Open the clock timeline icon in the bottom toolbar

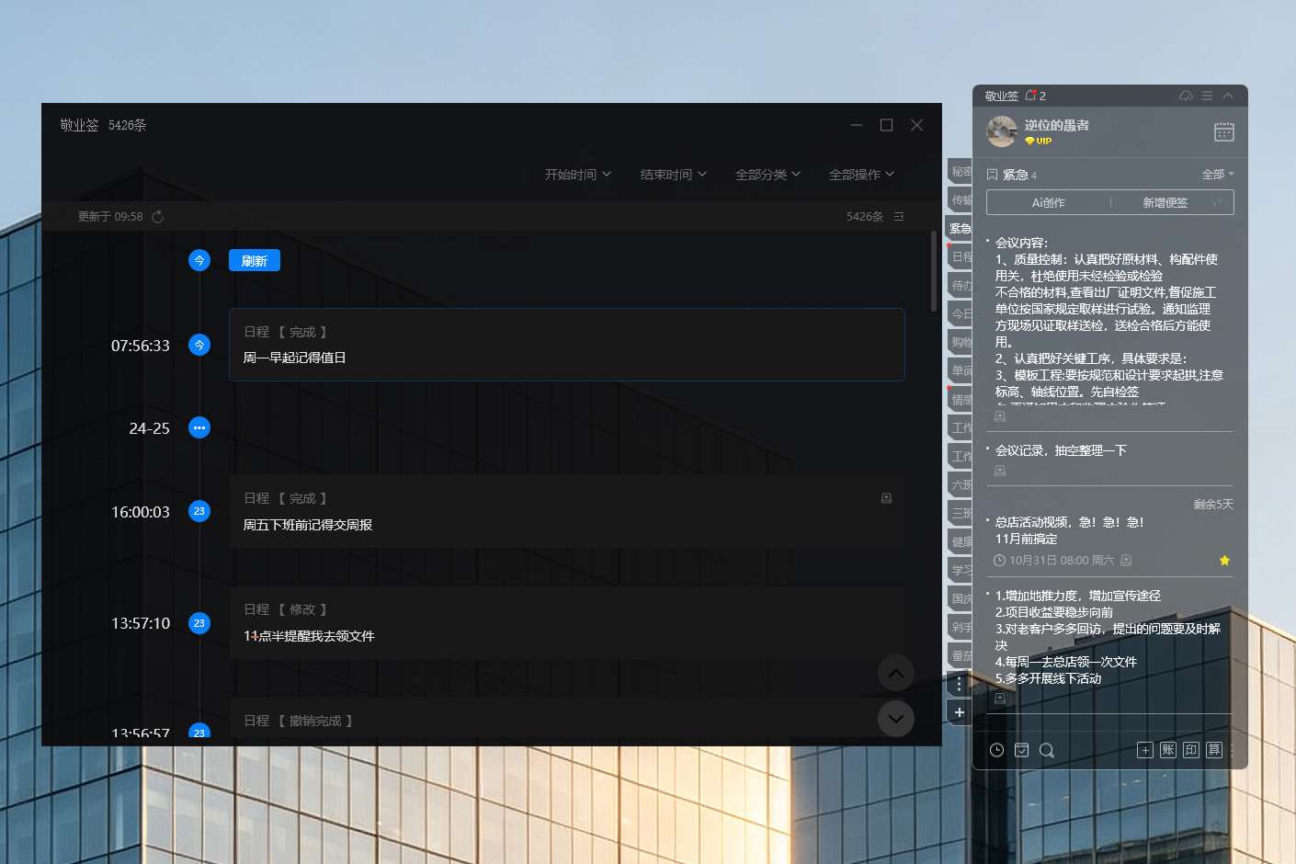pyautogui.click(x=996, y=750)
